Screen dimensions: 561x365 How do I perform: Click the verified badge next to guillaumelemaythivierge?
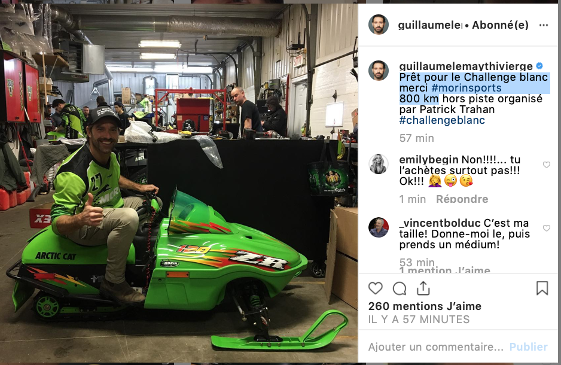(x=539, y=66)
